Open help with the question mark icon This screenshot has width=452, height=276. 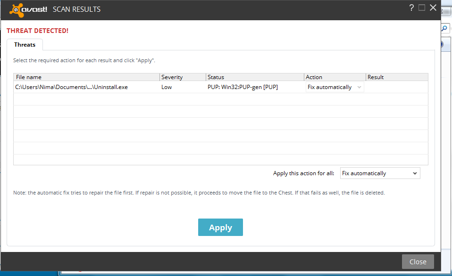point(411,8)
